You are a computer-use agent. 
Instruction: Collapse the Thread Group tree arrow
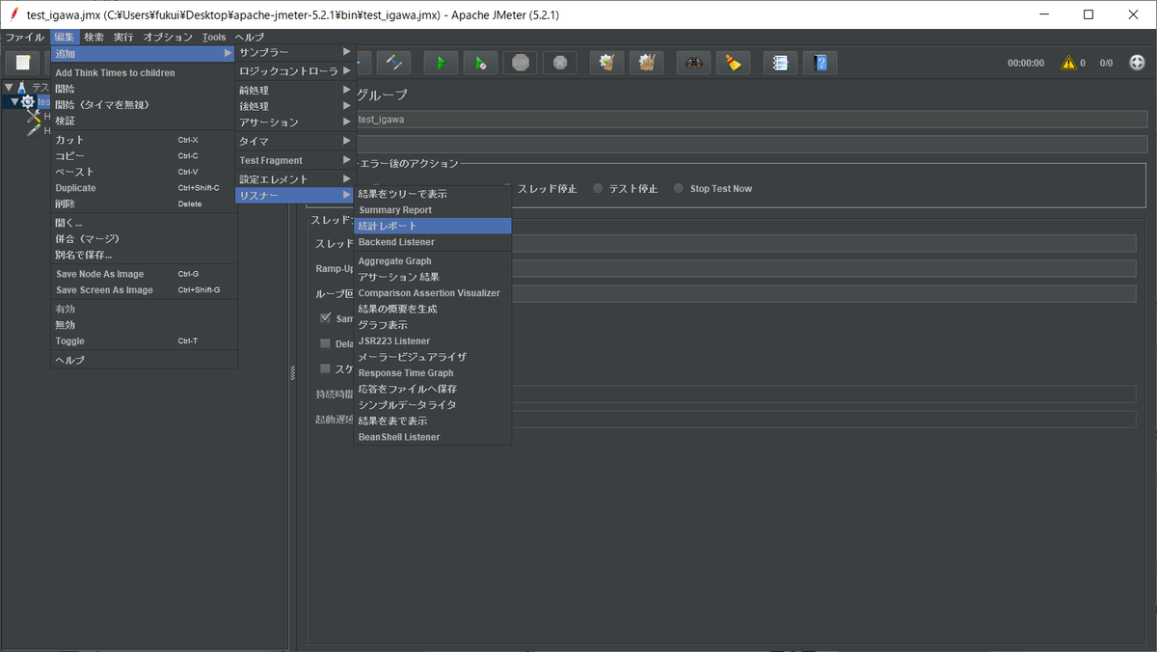coord(14,101)
